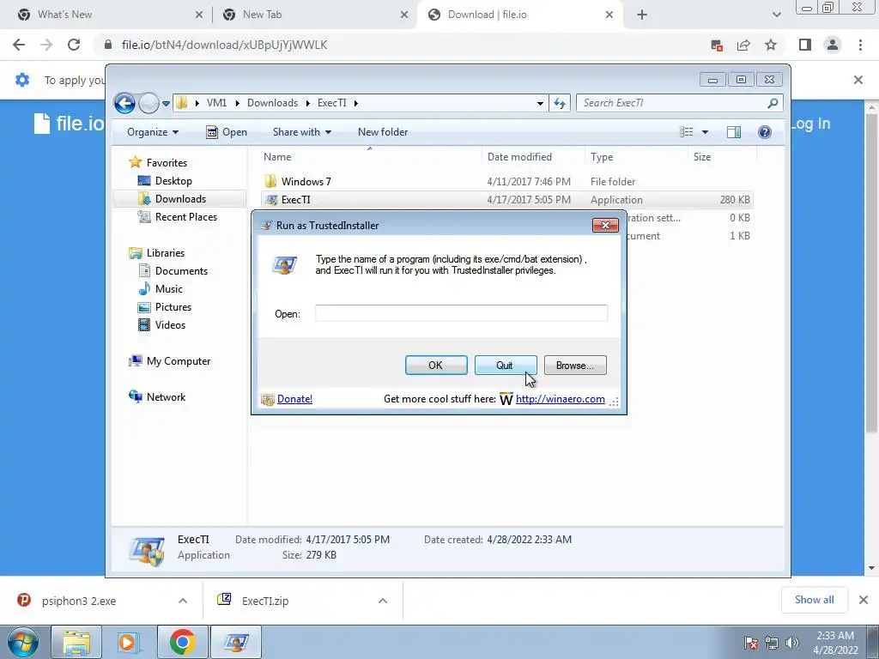Screen dimensions: 879x659
Task: Open Chrome three-dot menu
Action: tap(860, 45)
